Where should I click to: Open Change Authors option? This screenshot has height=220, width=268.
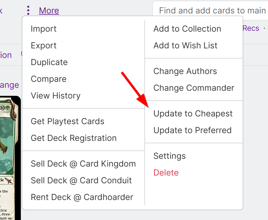185,71
